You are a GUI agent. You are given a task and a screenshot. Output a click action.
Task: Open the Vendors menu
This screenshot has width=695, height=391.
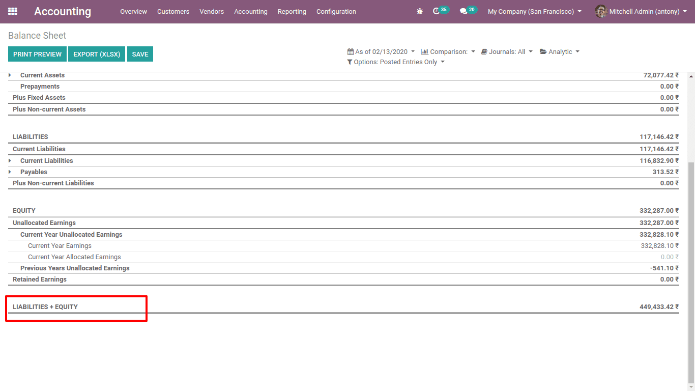coord(212,11)
